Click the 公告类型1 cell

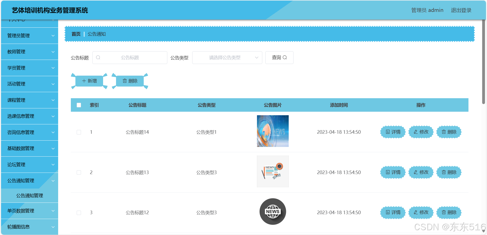point(206,132)
